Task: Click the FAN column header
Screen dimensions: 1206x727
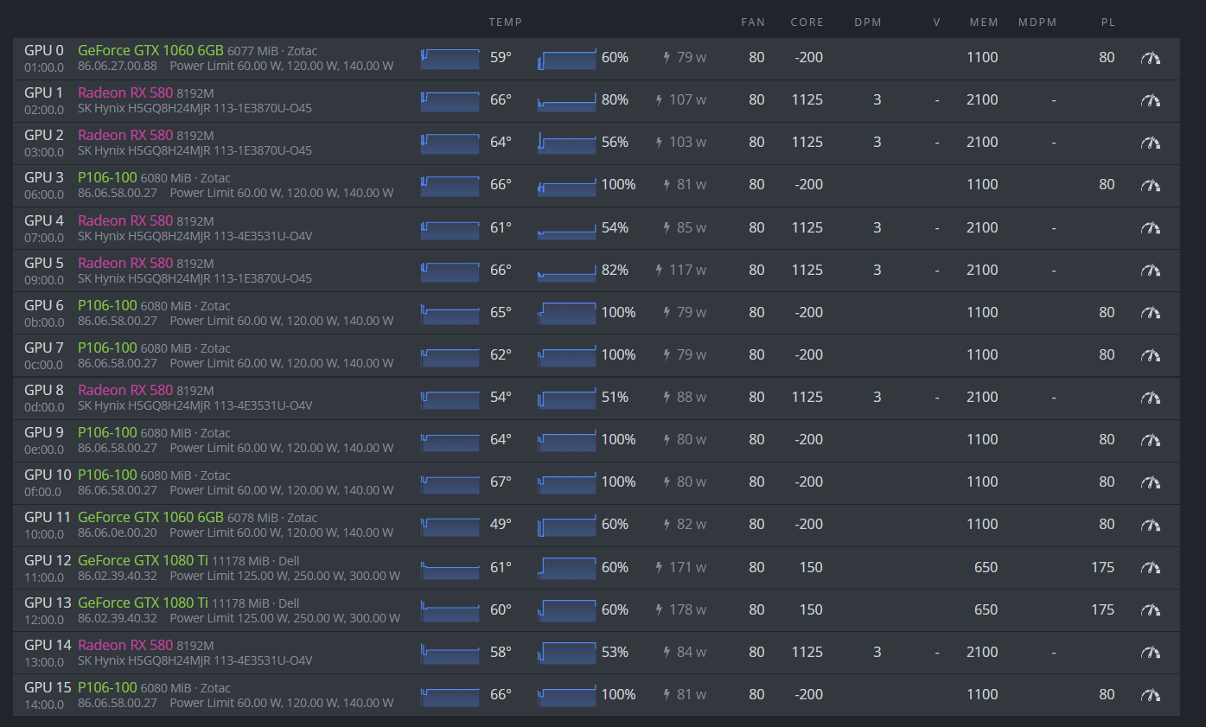Action: tap(753, 22)
